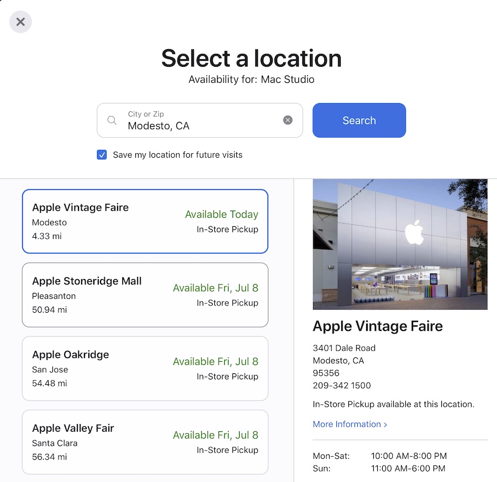Viewport: 497px width, 482px height.
Task: Select Apple Valley Fair in Santa Clara
Action: pyautogui.click(x=145, y=442)
